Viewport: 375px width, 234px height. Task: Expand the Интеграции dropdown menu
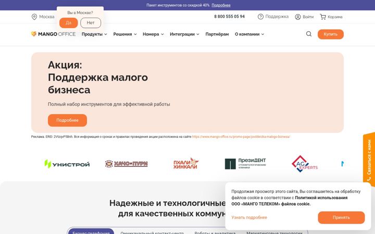[184, 34]
